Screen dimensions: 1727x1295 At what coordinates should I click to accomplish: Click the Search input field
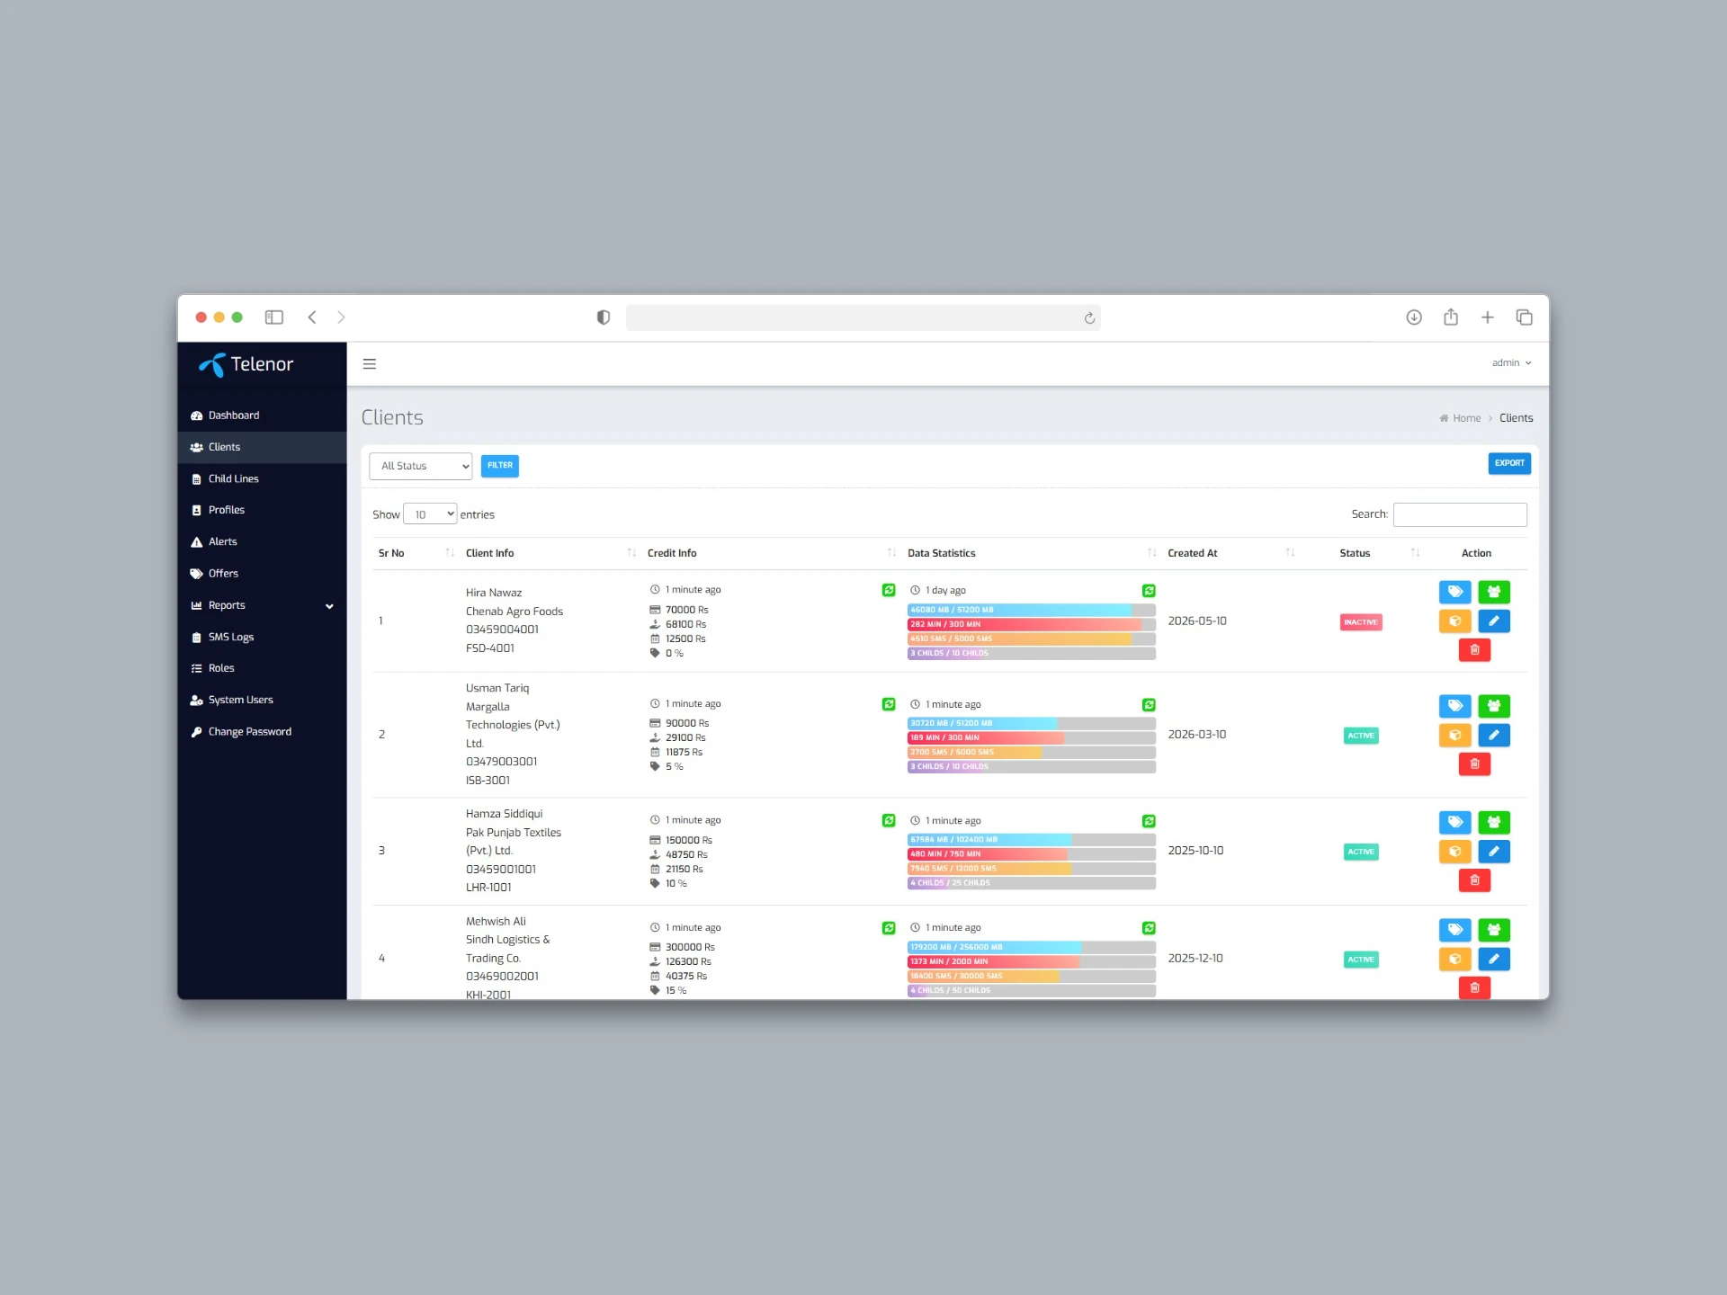click(1460, 514)
